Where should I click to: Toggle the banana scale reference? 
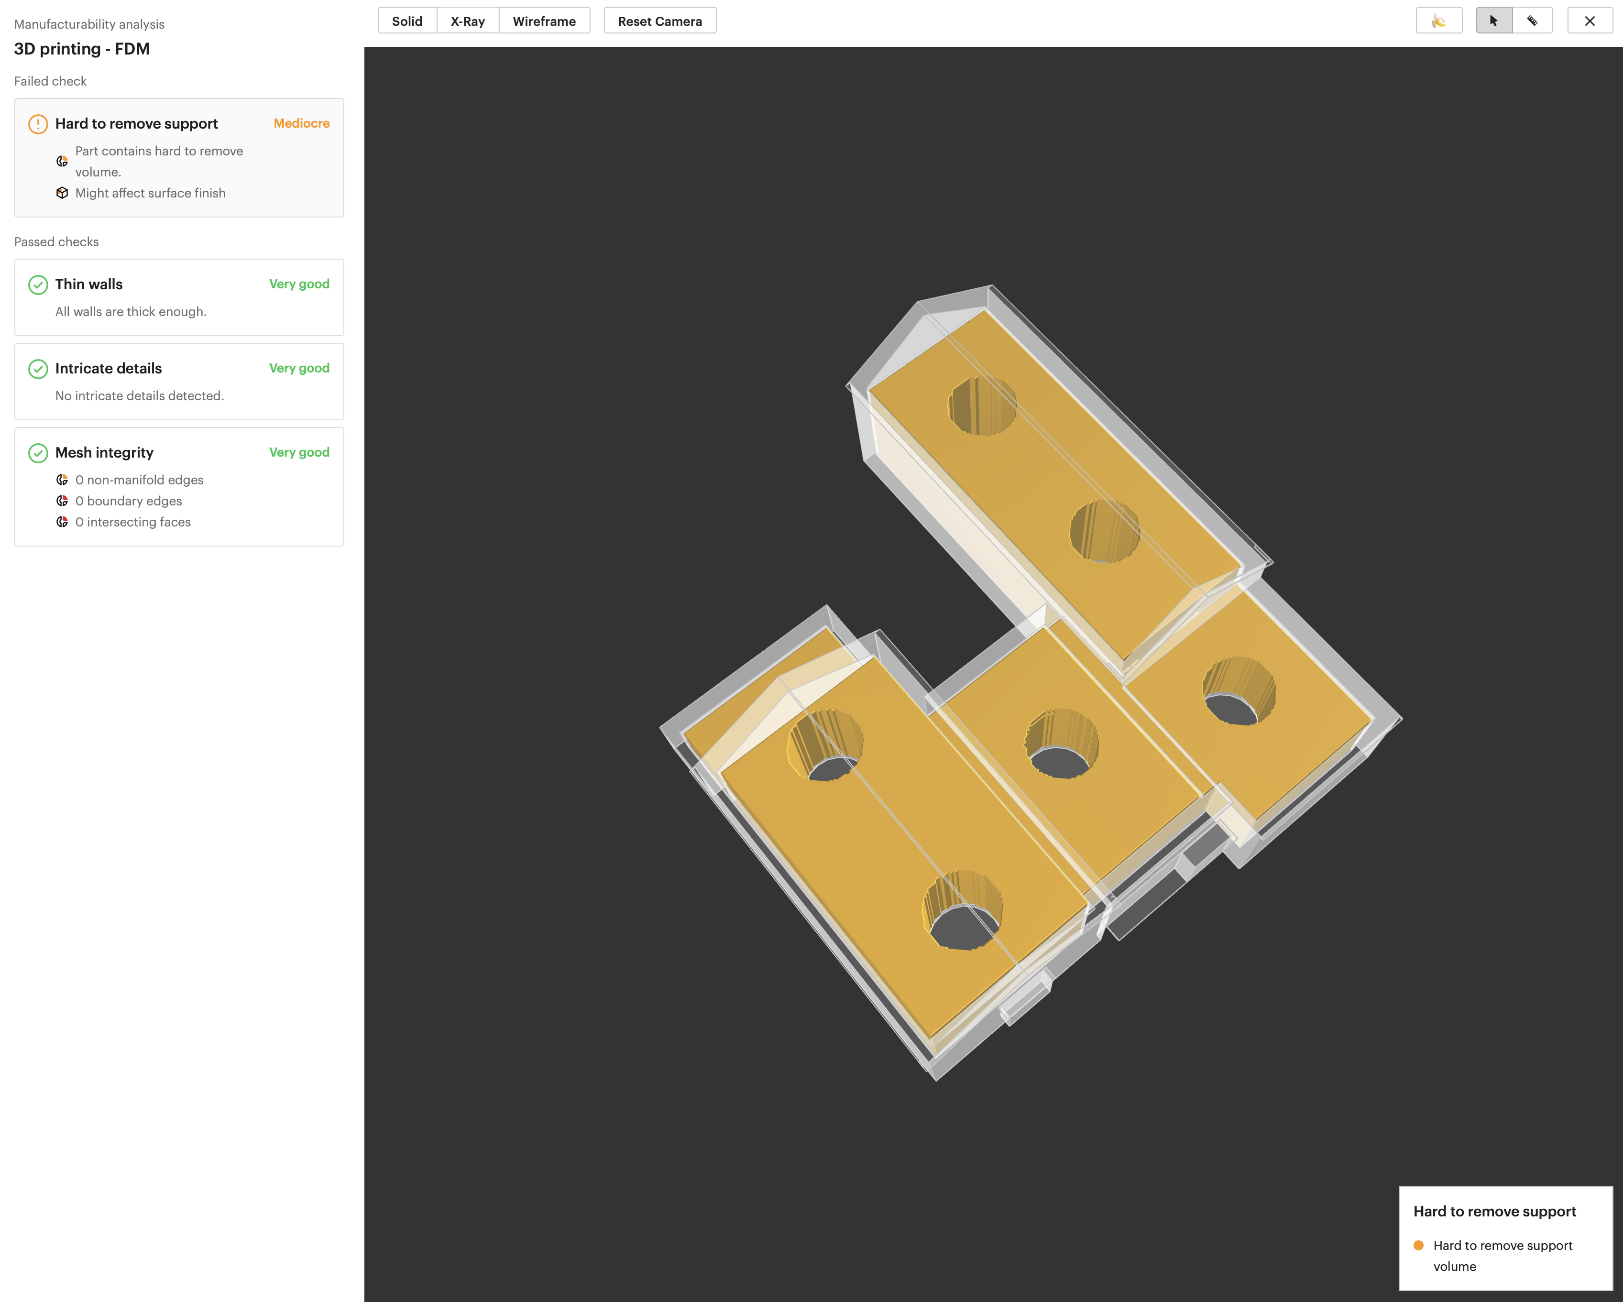1438,21
